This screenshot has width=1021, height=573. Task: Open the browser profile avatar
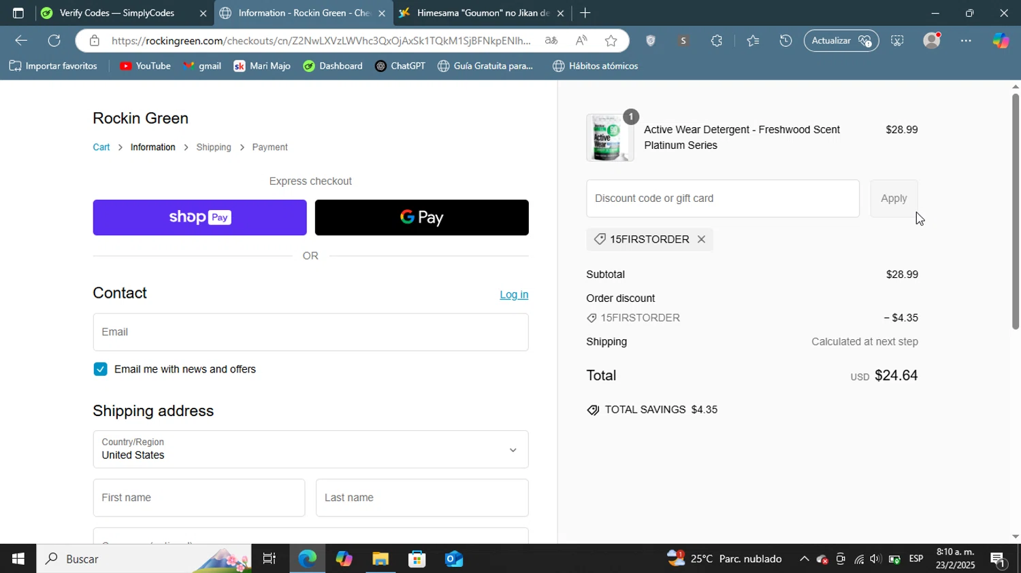tap(932, 41)
